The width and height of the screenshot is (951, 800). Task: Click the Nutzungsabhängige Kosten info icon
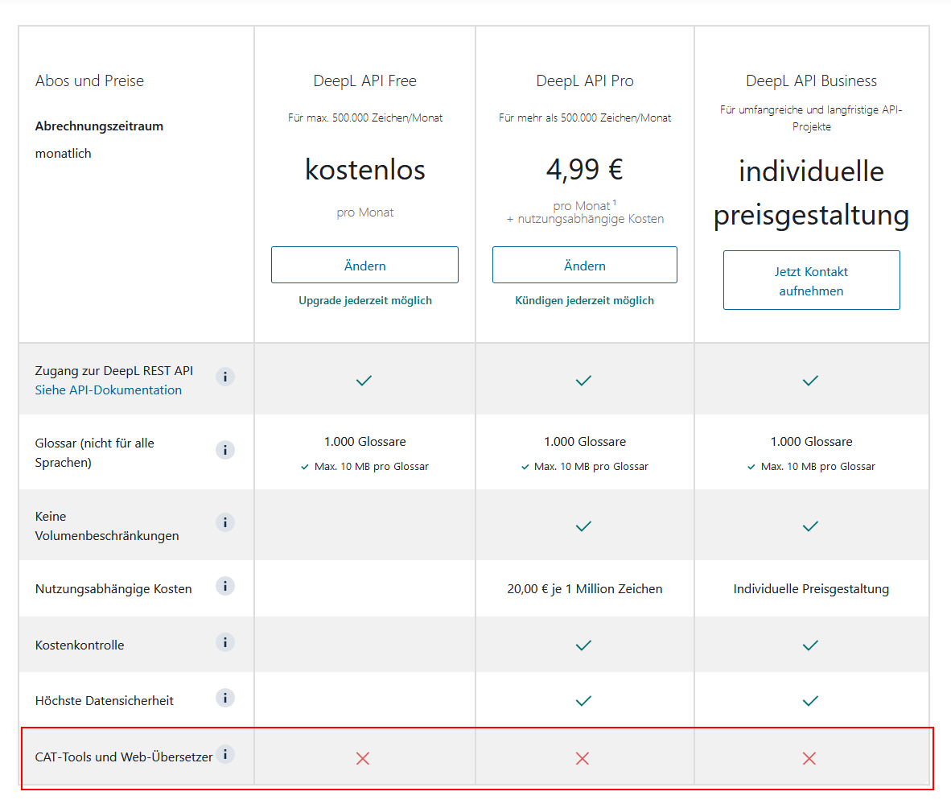pos(225,587)
